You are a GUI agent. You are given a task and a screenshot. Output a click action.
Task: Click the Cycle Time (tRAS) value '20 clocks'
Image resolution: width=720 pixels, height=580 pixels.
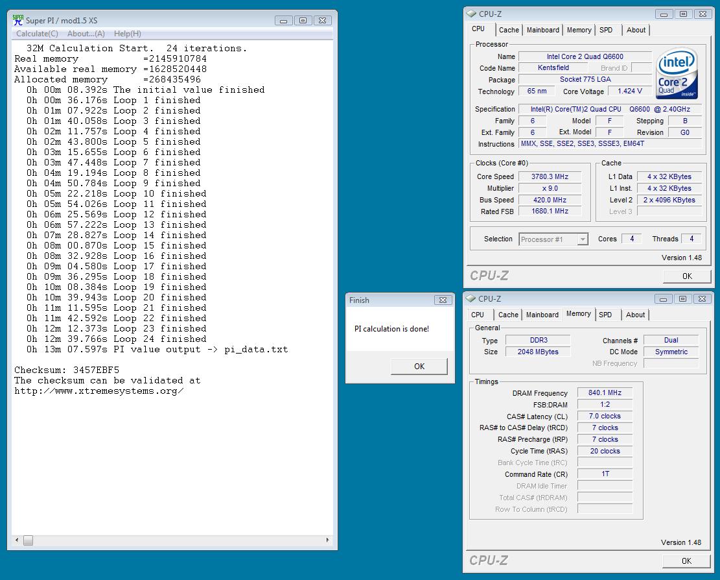pos(605,452)
